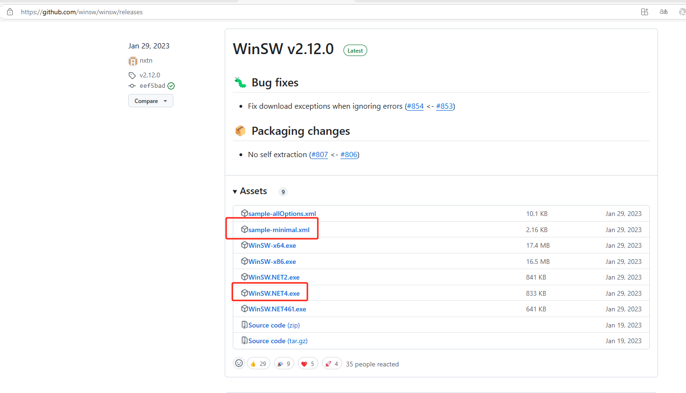Download WinSW.NET4.exe
This screenshot has width=686, height=393.
(x=274, y=293)
